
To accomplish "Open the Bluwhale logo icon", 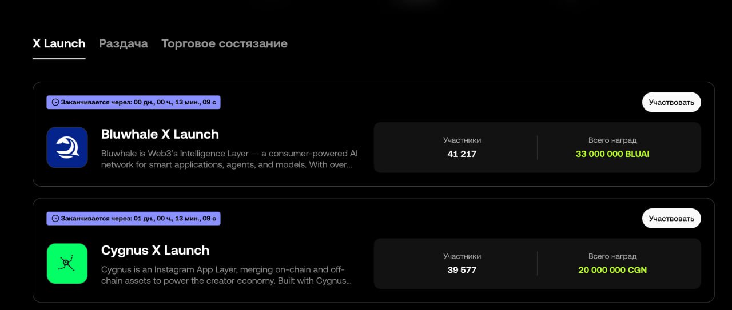I will (67, 147).
